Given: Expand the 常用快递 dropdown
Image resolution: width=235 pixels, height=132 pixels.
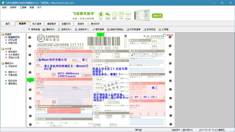Looking at the screenshot, I should coord(34,29).
